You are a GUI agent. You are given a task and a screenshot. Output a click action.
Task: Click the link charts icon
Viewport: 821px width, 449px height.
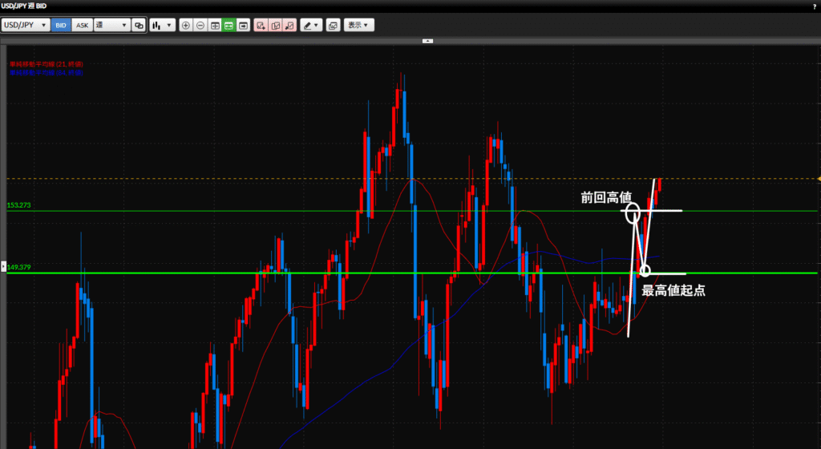pos(139,25)
